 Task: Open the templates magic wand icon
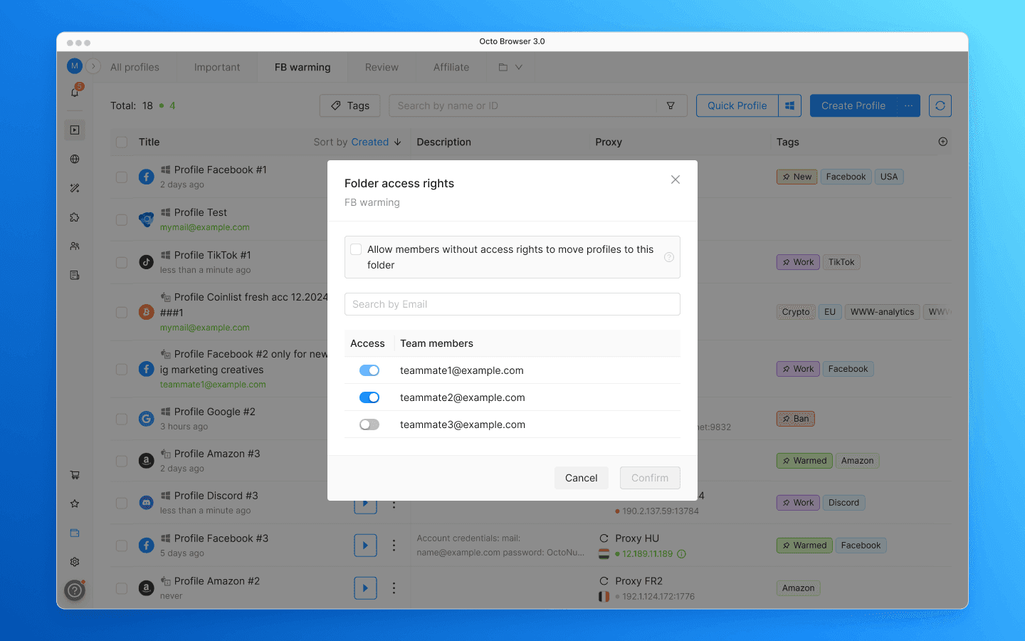(x=75, y=188)
